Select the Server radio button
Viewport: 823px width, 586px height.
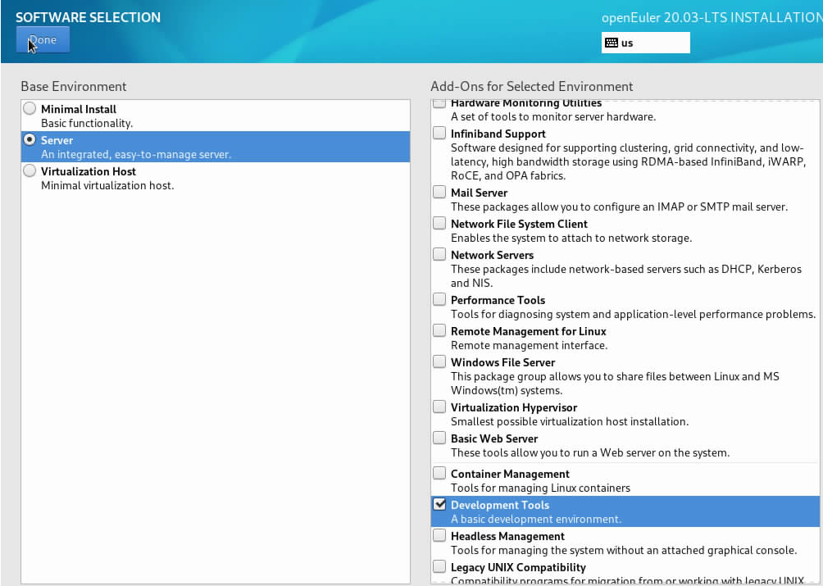30,139
